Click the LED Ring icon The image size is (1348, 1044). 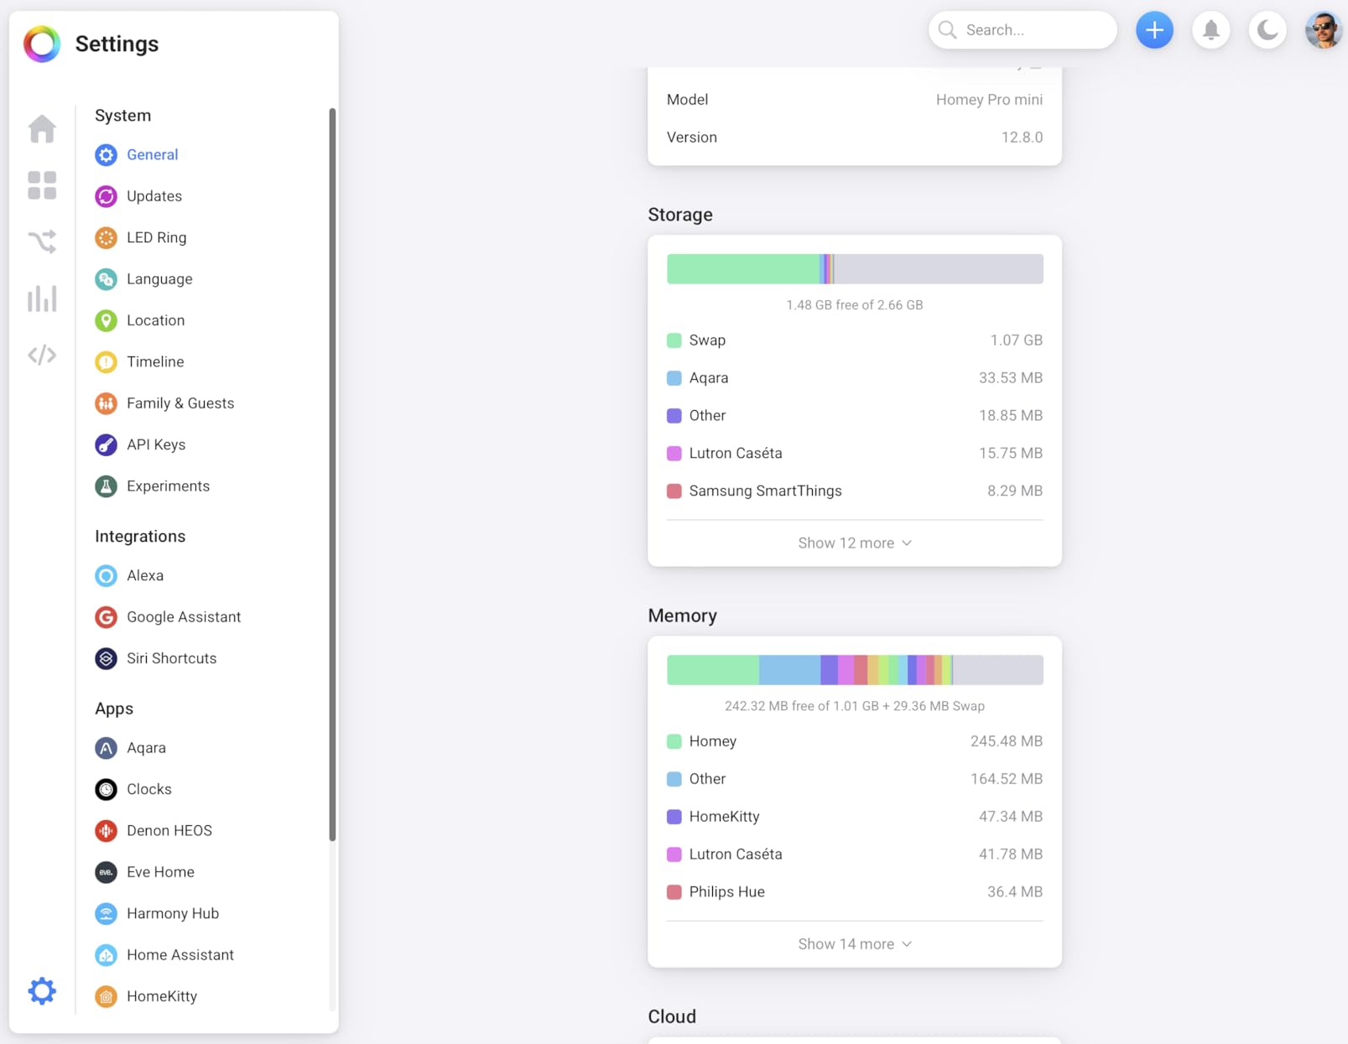point(106,238)
